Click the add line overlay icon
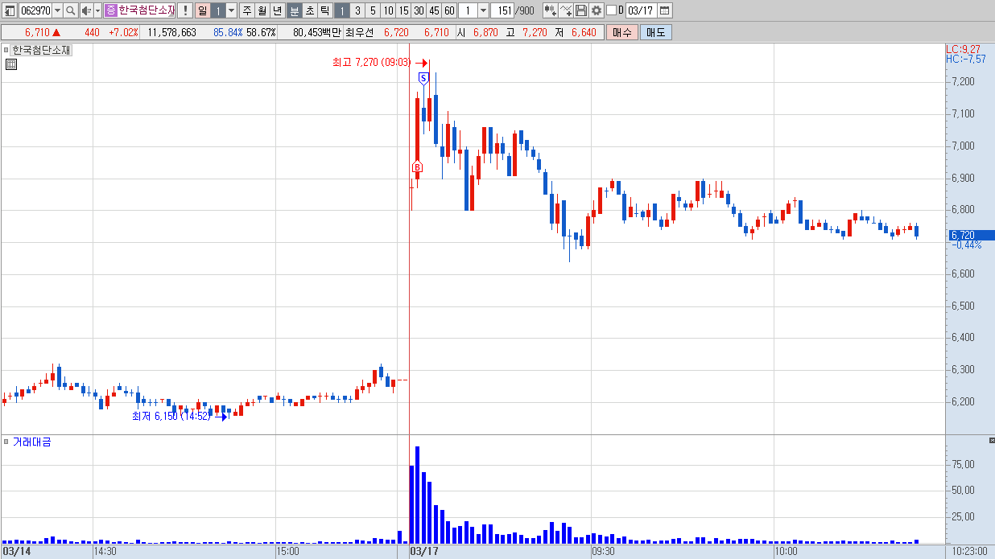 (566, 10)
